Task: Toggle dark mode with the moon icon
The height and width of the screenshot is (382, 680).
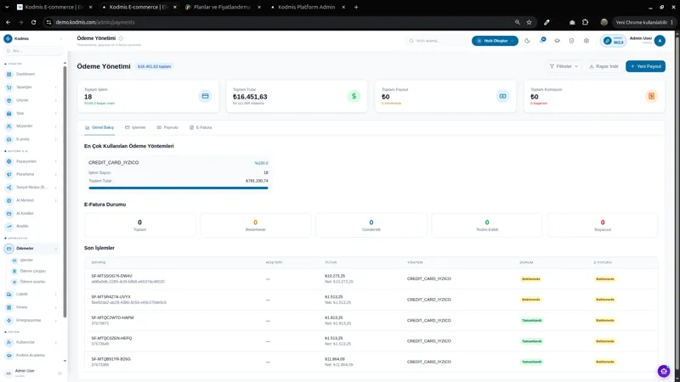Action: click(x=527, y=41)
